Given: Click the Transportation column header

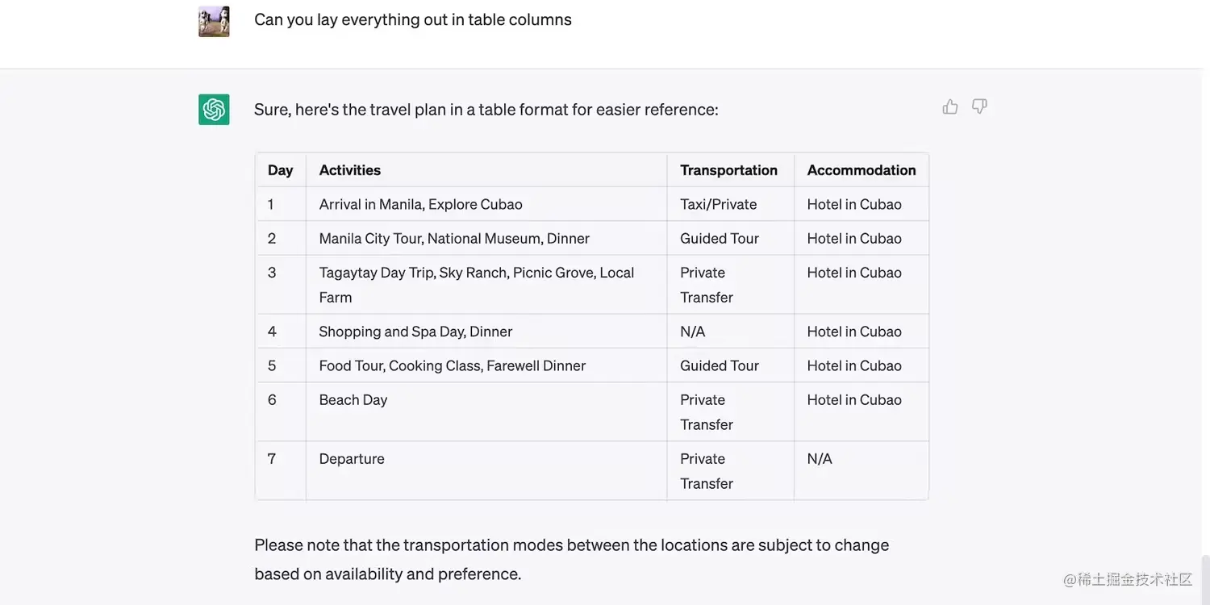Looking at the screenshot, I should click(x=728, y=170).
